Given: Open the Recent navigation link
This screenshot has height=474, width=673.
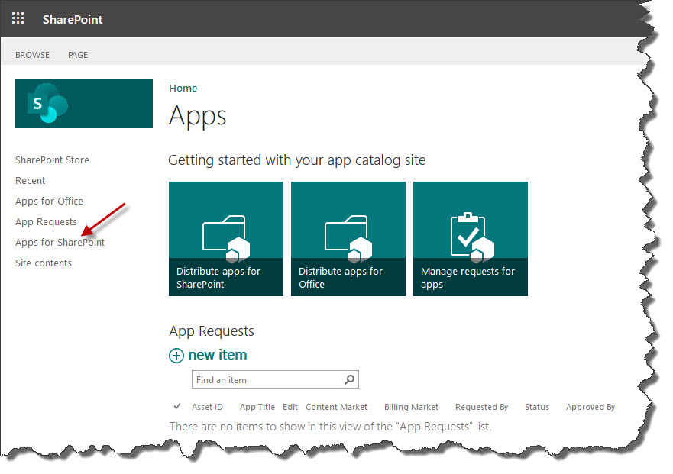Looking at the screenshot, I should tap(30, 181).
